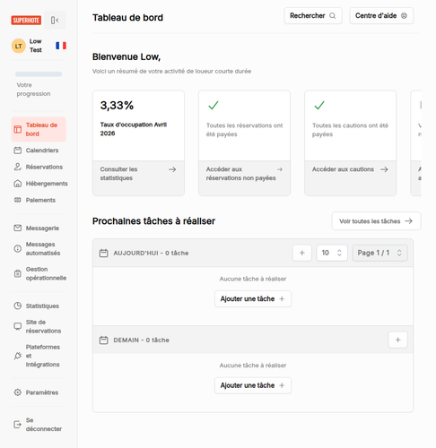Screen dimensions: 436x448
Task: Click Voir toutes les tâches
Action: (376, 221)
